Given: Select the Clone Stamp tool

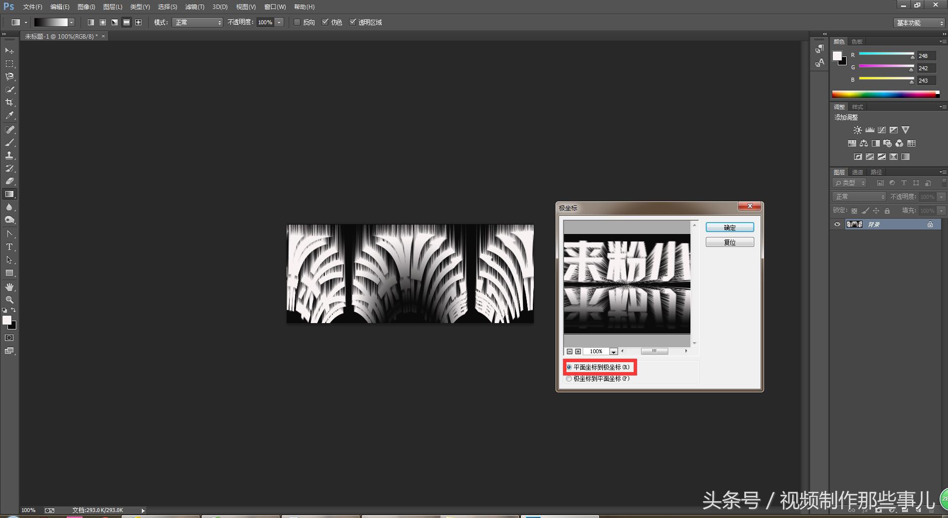Looking at the screenshot, I should 9,155.
